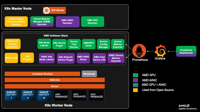Click the green AMD GPU legend swatch
The image size is (200, 112).
click(x=136, y=75)
